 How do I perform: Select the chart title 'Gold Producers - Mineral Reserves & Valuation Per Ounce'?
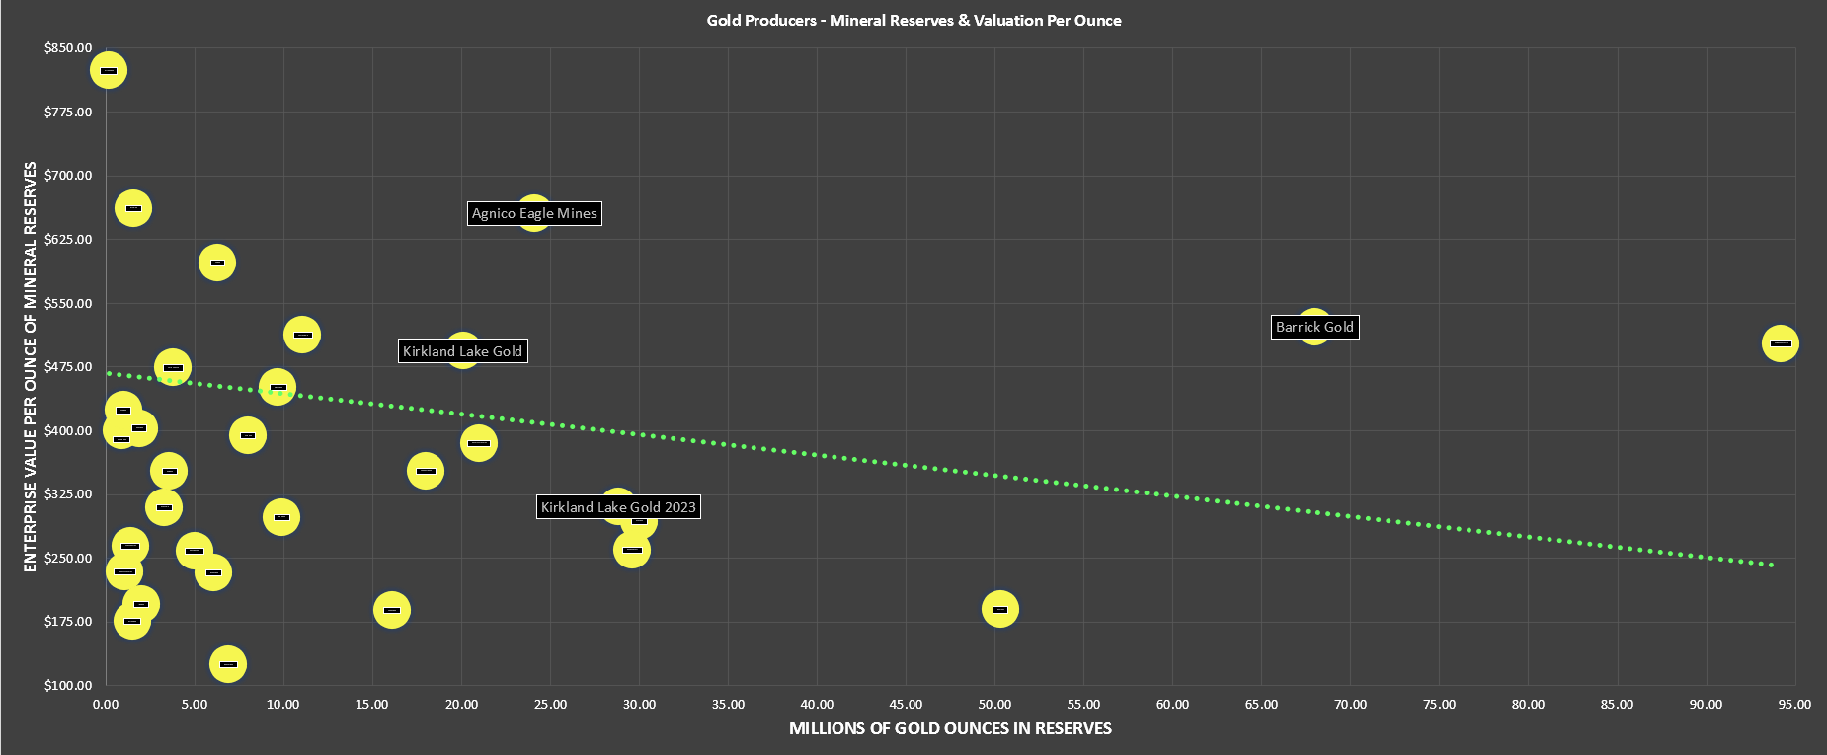click(x=913, y=20)
